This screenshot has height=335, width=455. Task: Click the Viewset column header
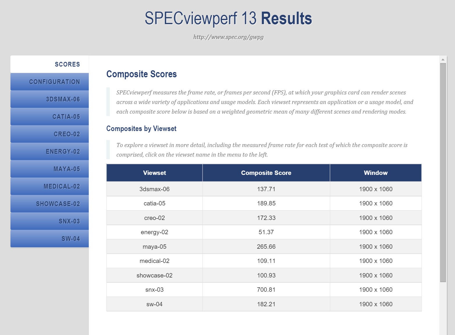[x=154, y=173]
